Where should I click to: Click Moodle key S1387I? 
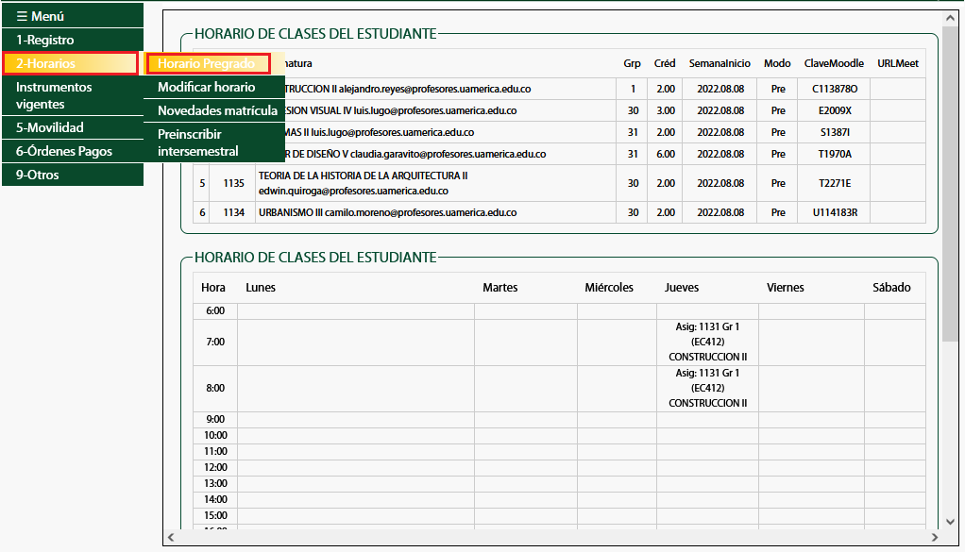[835, 132]
